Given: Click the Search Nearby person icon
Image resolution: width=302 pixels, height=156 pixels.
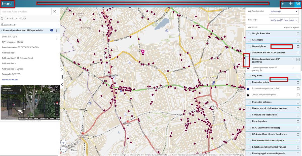Looking at the screenshot, I should click(2, 25).
